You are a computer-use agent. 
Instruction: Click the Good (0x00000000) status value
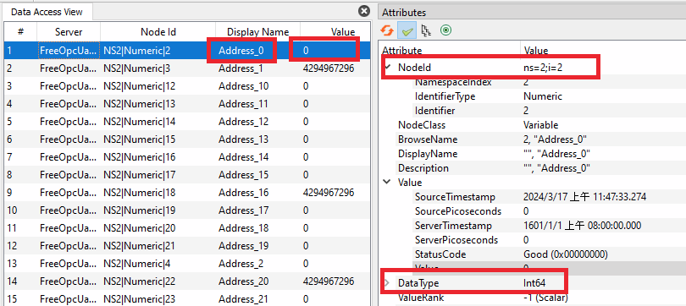[566, 254]
